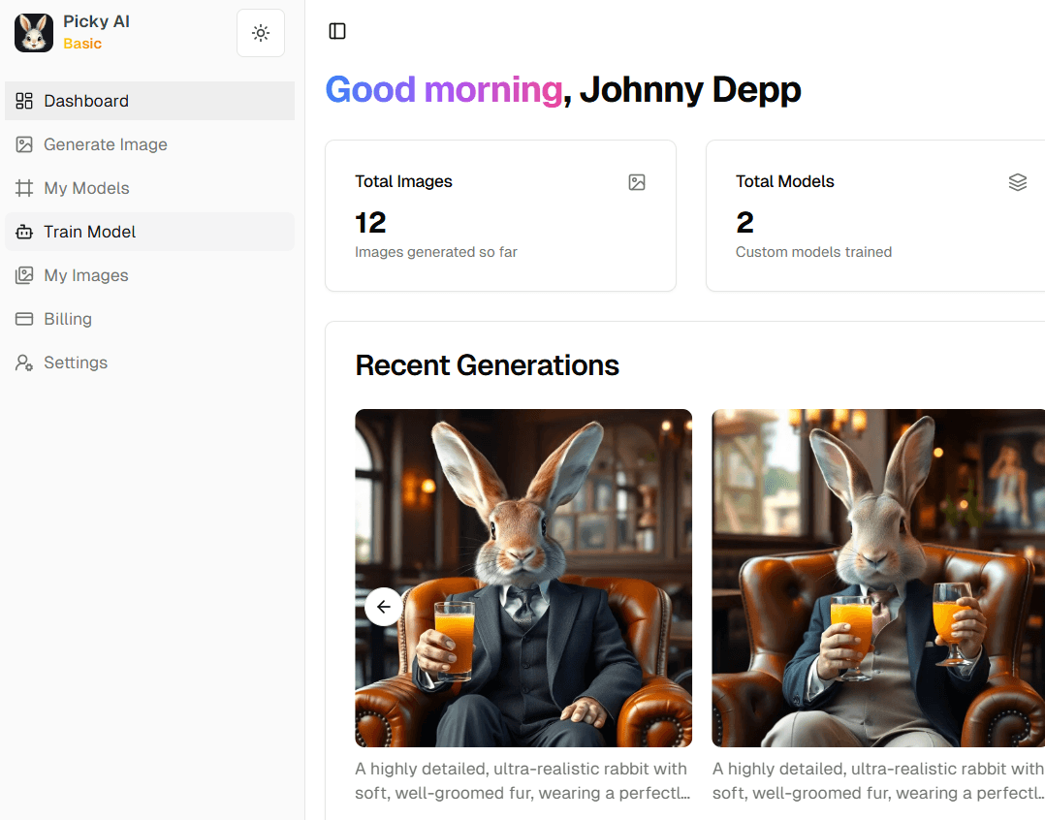This screenshot has height=820, width=1045.
Task: Click the Generate Image sidebar icon
Action: pos(24,144)
